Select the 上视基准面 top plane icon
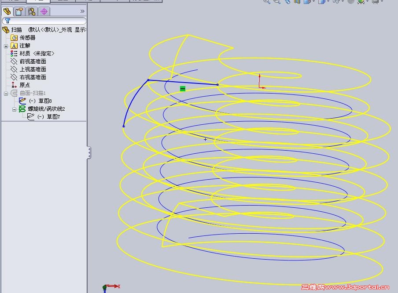The width and height of the screenshot is (398, 293). [14, 69]
